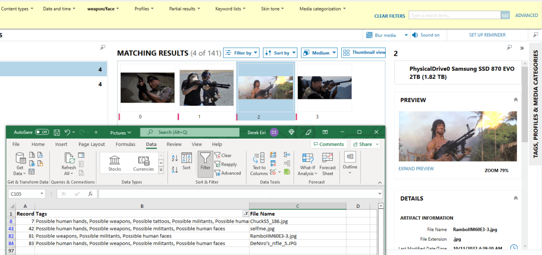Click the search term input field
The width and height of the screenshot is (542, 255).
point(454,16)
